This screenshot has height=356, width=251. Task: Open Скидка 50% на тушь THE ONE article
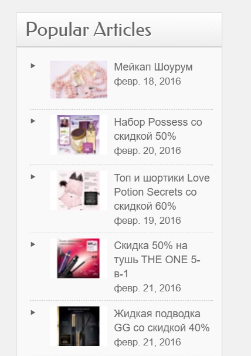pos(157,260)
